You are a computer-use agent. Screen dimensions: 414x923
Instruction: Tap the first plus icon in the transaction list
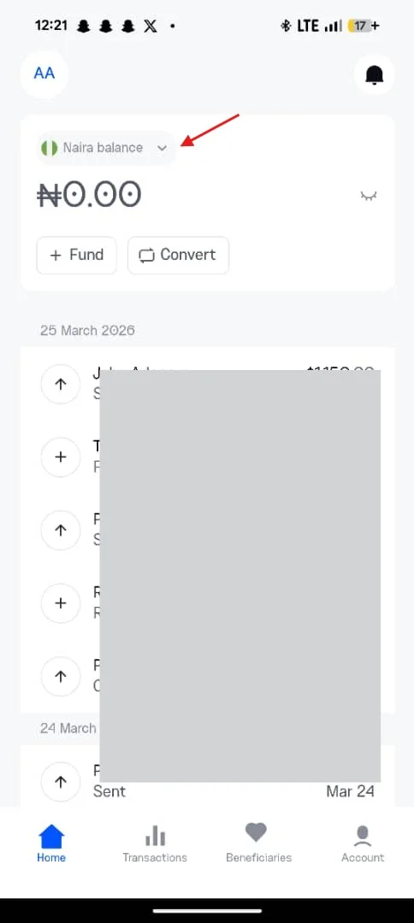pyautogui.click(x=60, y=456)
